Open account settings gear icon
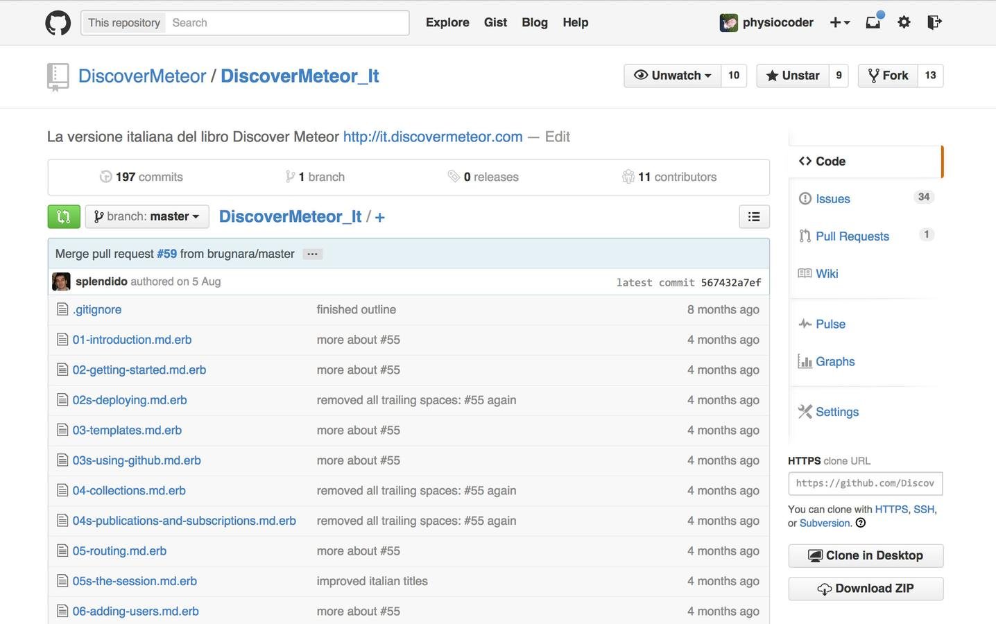Image resolution: width=996 pixels, height=624 pixels. point(904,22)
